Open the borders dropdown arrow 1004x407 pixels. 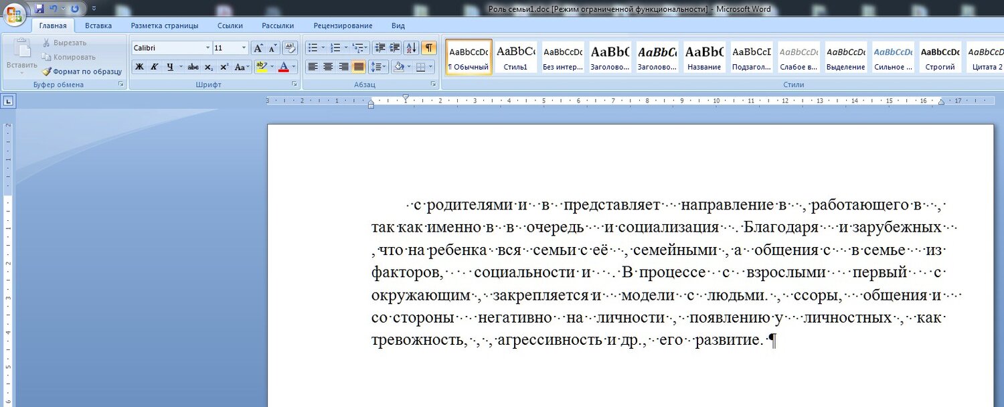430,67
